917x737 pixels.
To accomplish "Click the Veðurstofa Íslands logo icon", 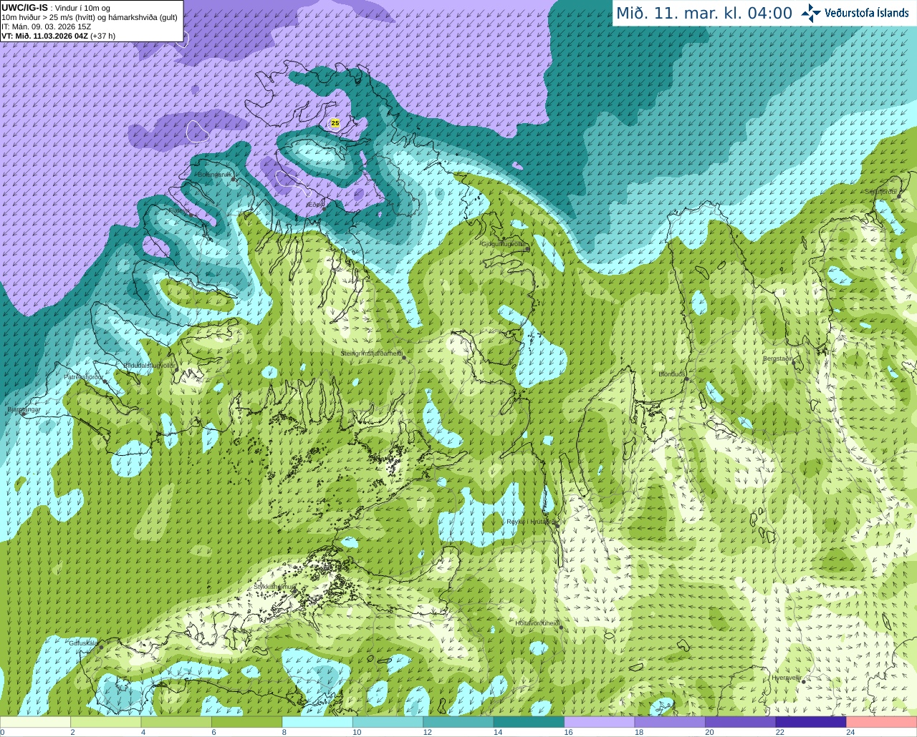I will click(811, 13).
